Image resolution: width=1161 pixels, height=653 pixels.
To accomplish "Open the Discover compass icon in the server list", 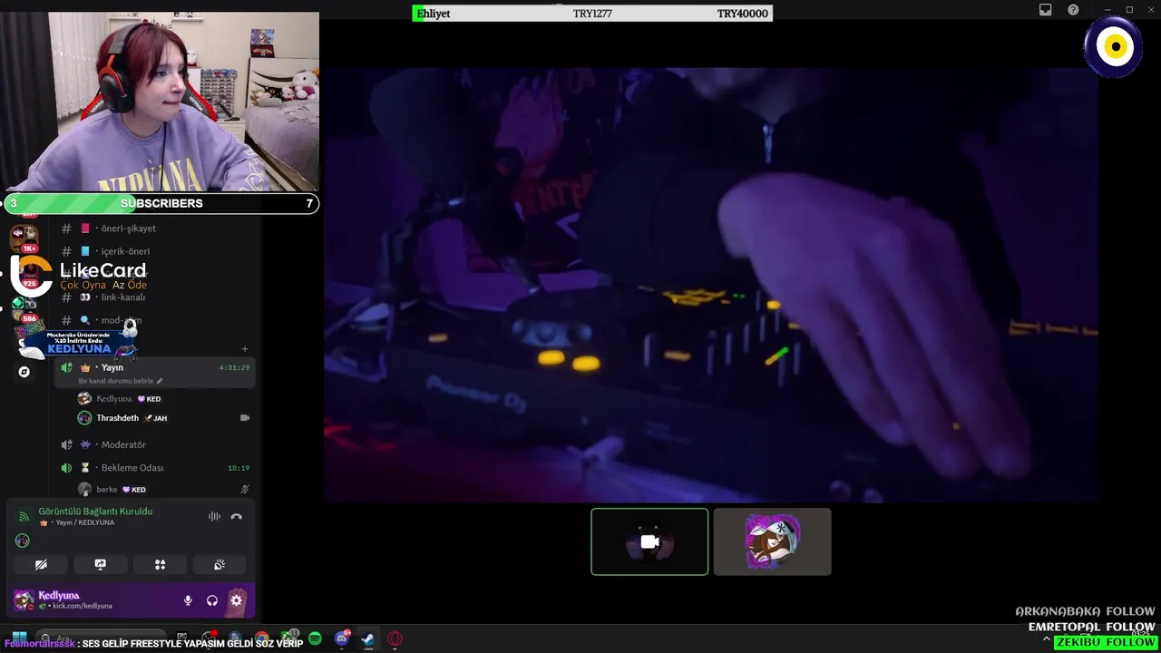I will coord(24,372).
